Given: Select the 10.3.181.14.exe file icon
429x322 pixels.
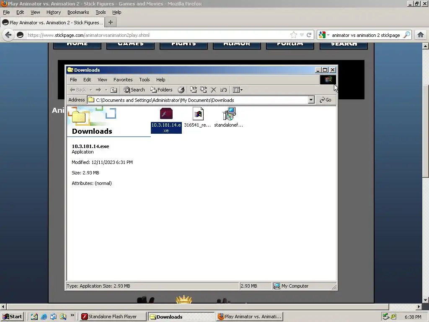Looking at the screenshot, I should (x=166, y=114).
